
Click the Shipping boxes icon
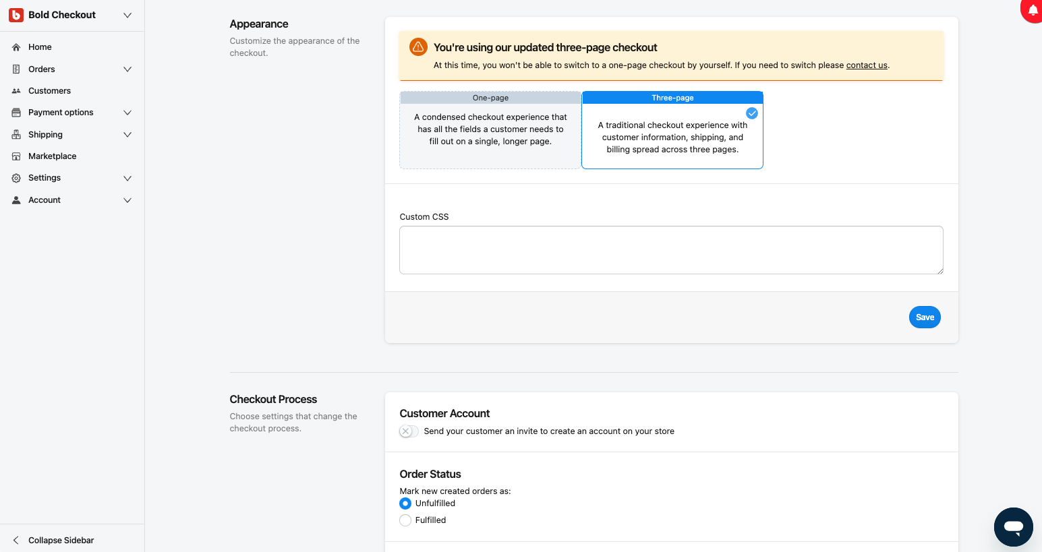click(x=16, y=135)
